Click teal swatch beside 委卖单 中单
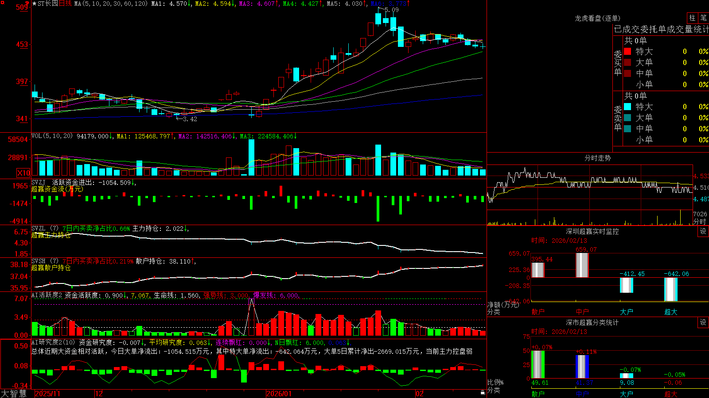 tap(627, 129)
